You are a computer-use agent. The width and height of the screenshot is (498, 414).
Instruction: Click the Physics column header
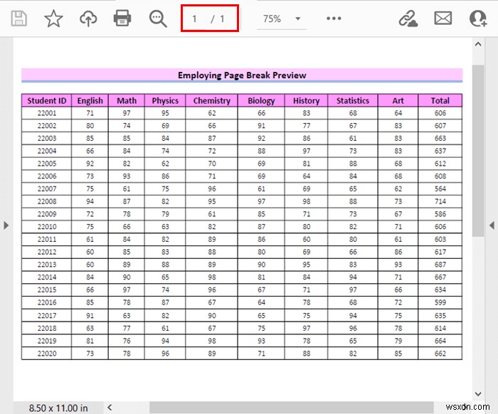(165, 100)
